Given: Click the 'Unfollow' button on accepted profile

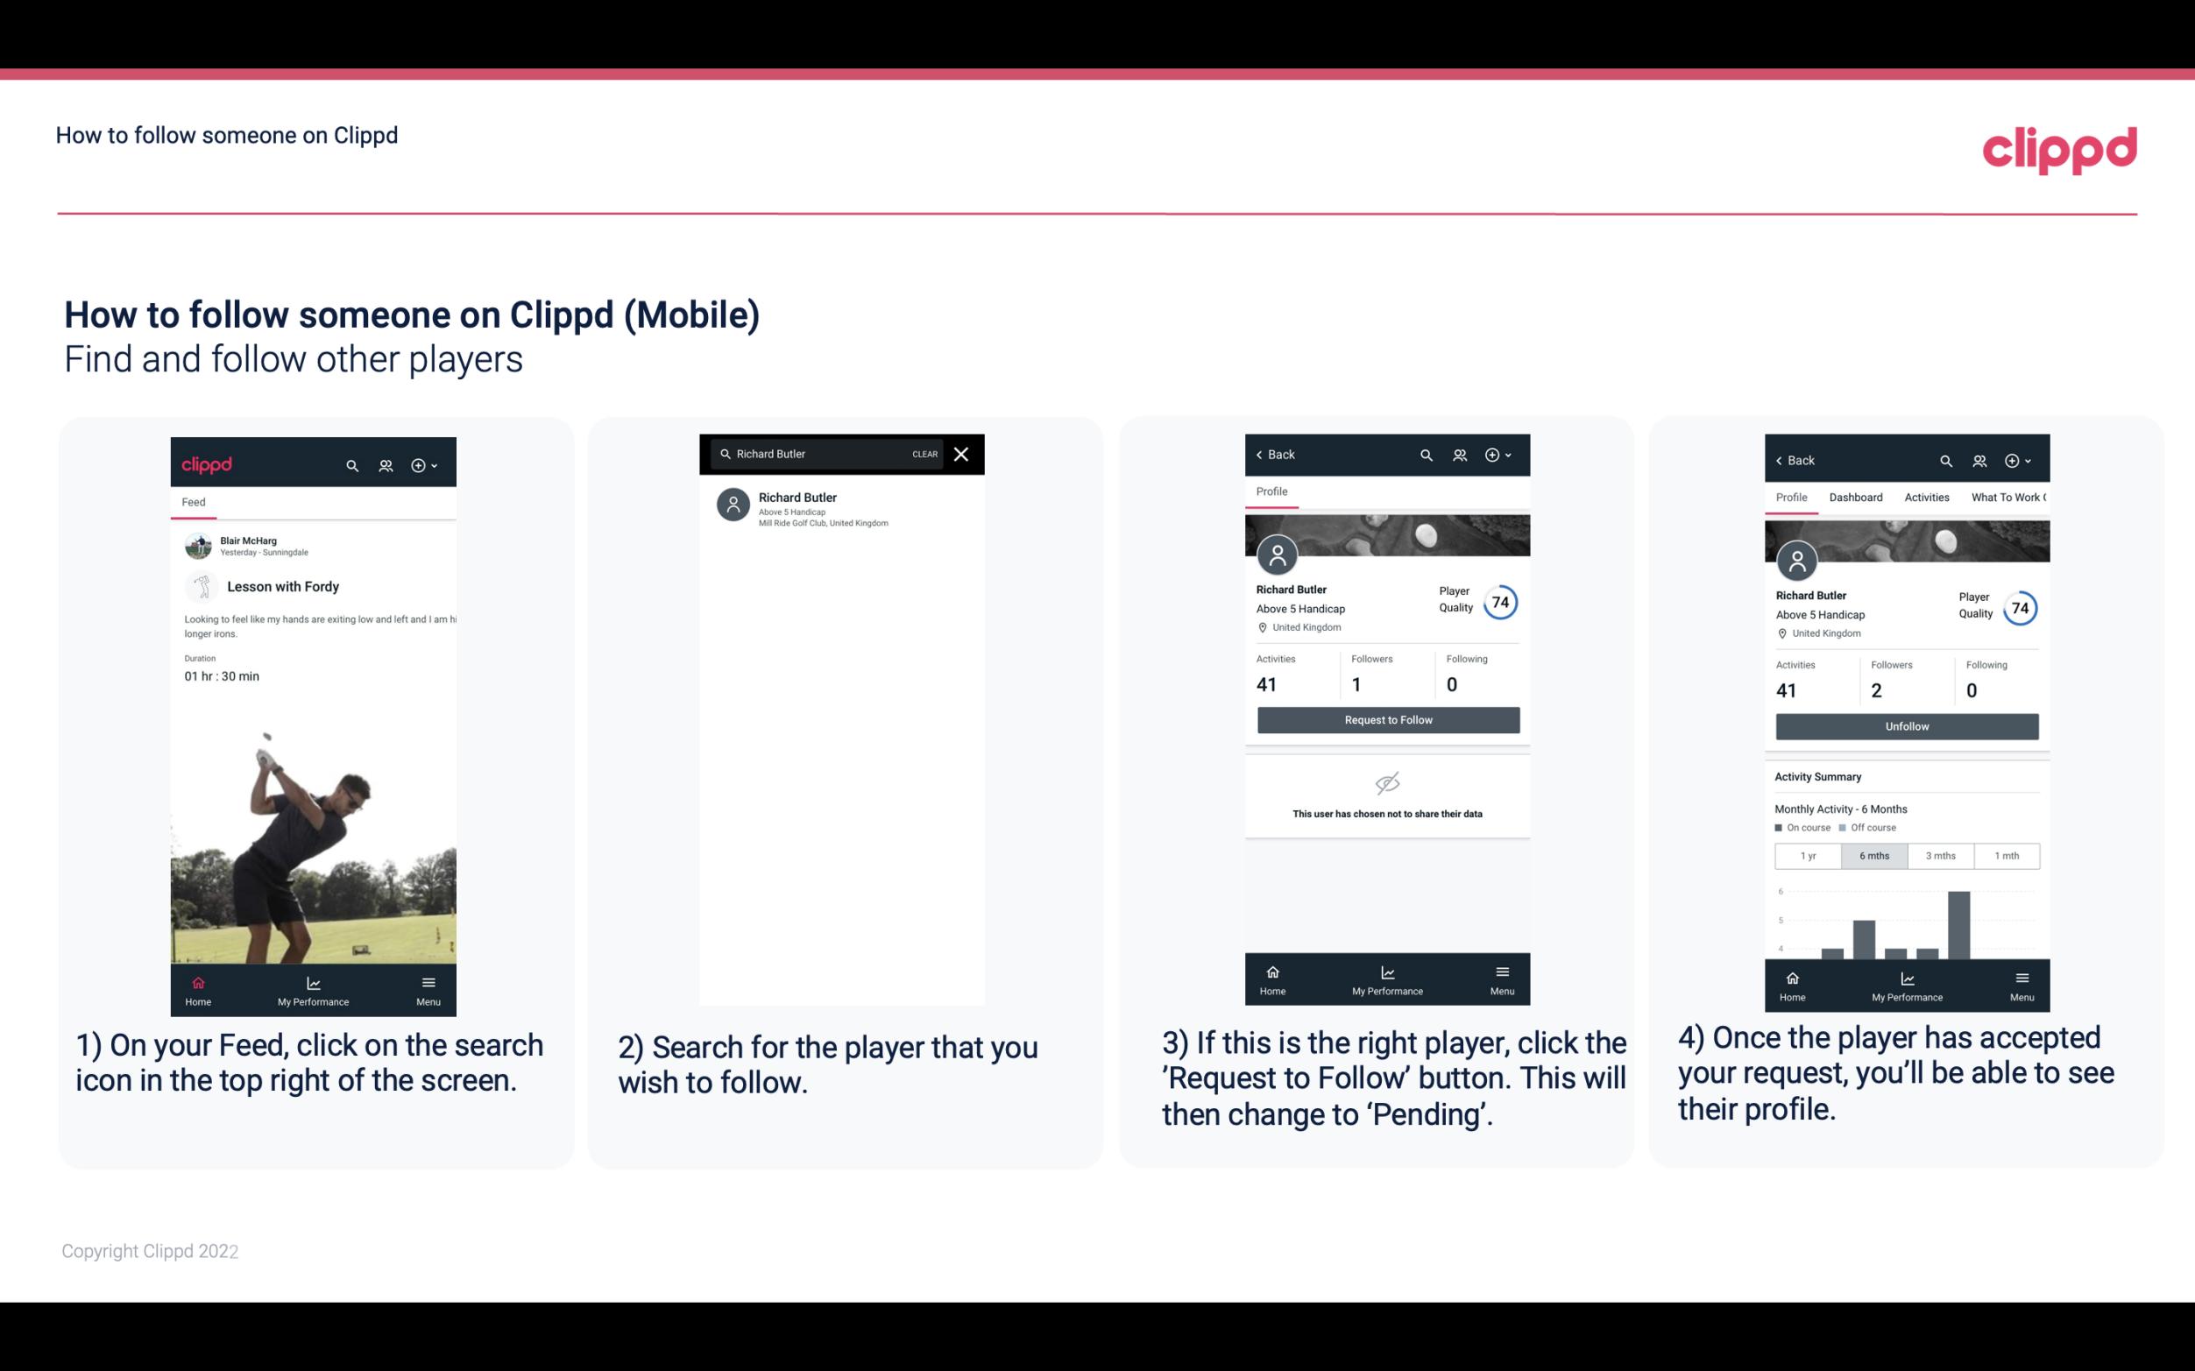Looking at the screenshot, I should [x=1906, y=725].
